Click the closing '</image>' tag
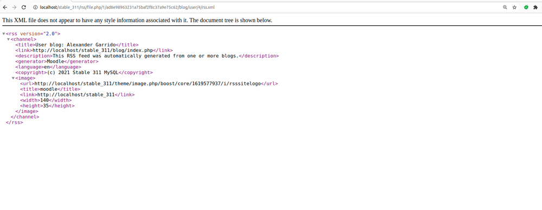 pos(27,111)
